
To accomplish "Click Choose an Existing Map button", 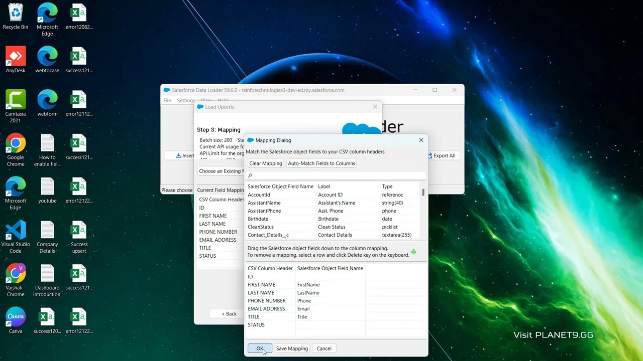I will click(221, 171).
